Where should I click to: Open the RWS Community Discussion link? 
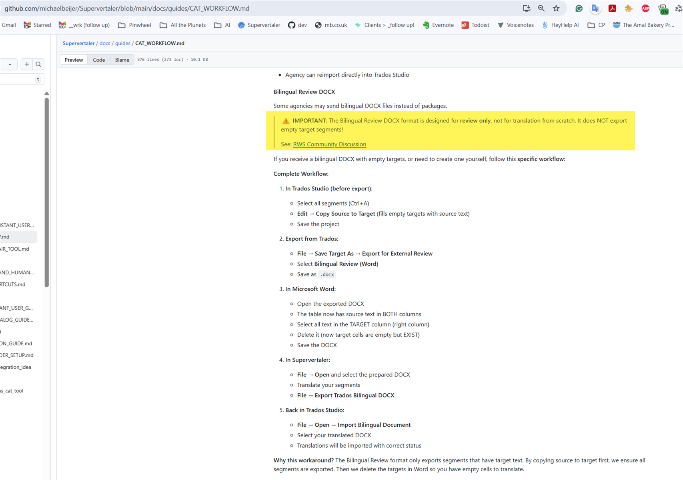click(329, 144)
